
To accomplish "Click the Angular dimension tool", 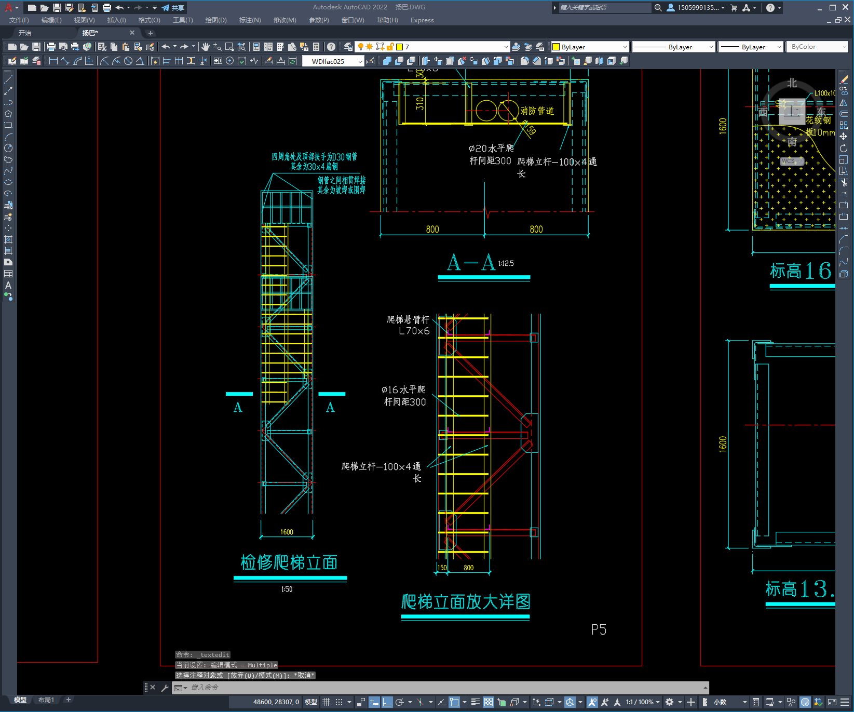I will tap(140, 61).
